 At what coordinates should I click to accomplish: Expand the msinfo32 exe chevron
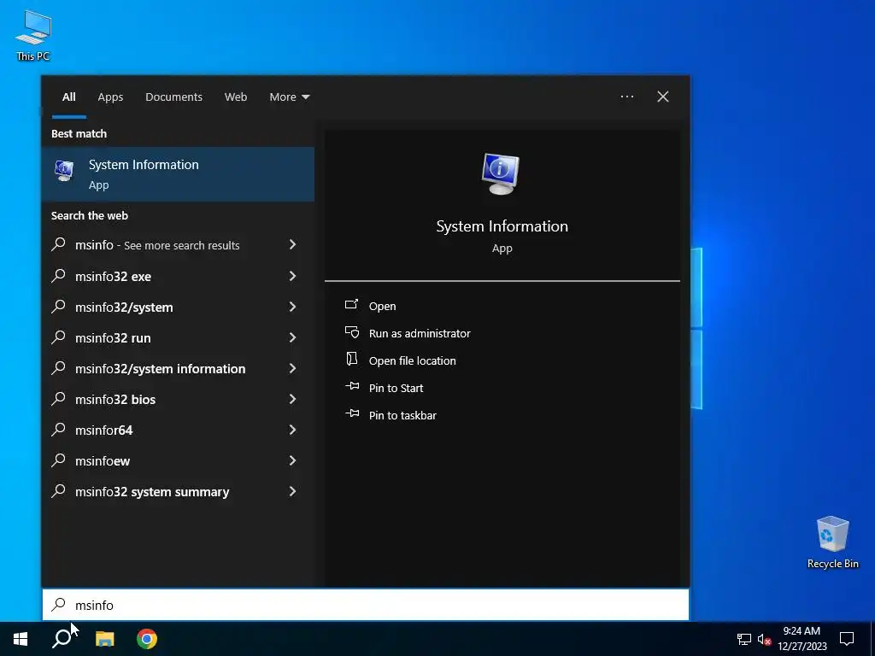[292, 276]
